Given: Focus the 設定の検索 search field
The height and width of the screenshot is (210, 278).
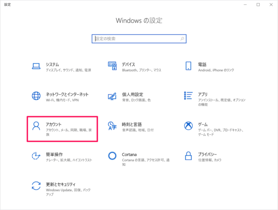Looking at the screenshot, I should coord(139,39).
